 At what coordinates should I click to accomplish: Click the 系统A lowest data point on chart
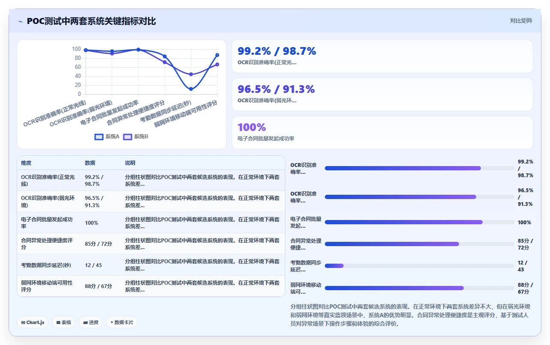(191, 89)
